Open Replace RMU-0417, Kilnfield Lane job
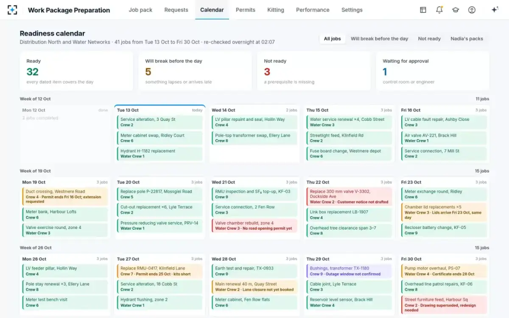509x318 pixels. click(x=160, y=271)
